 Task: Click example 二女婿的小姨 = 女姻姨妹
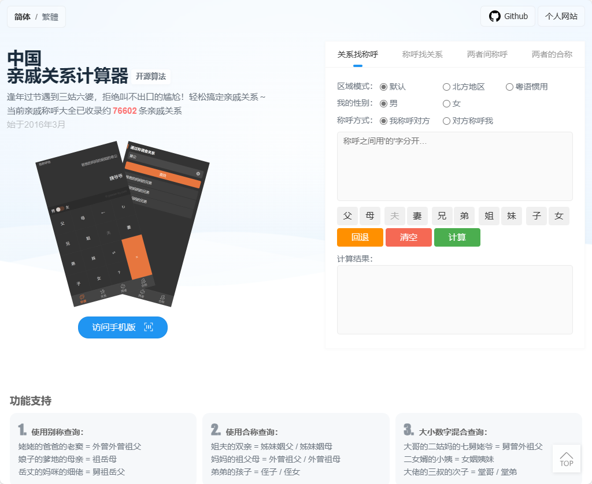(x=449, y=459)
